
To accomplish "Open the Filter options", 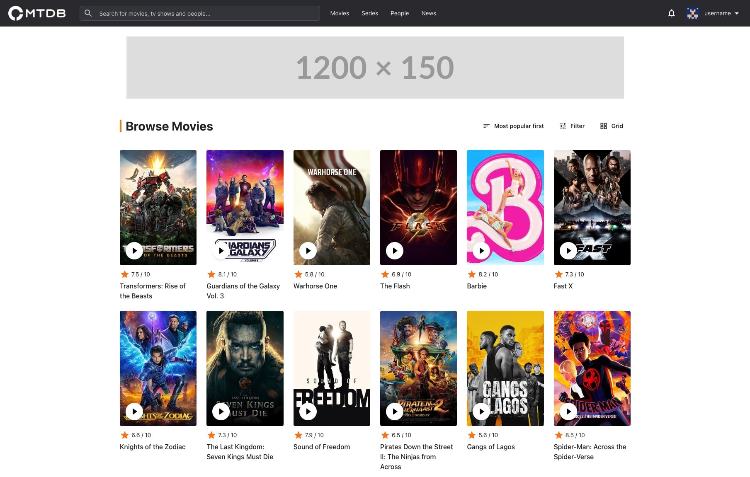I will [572, 126].
